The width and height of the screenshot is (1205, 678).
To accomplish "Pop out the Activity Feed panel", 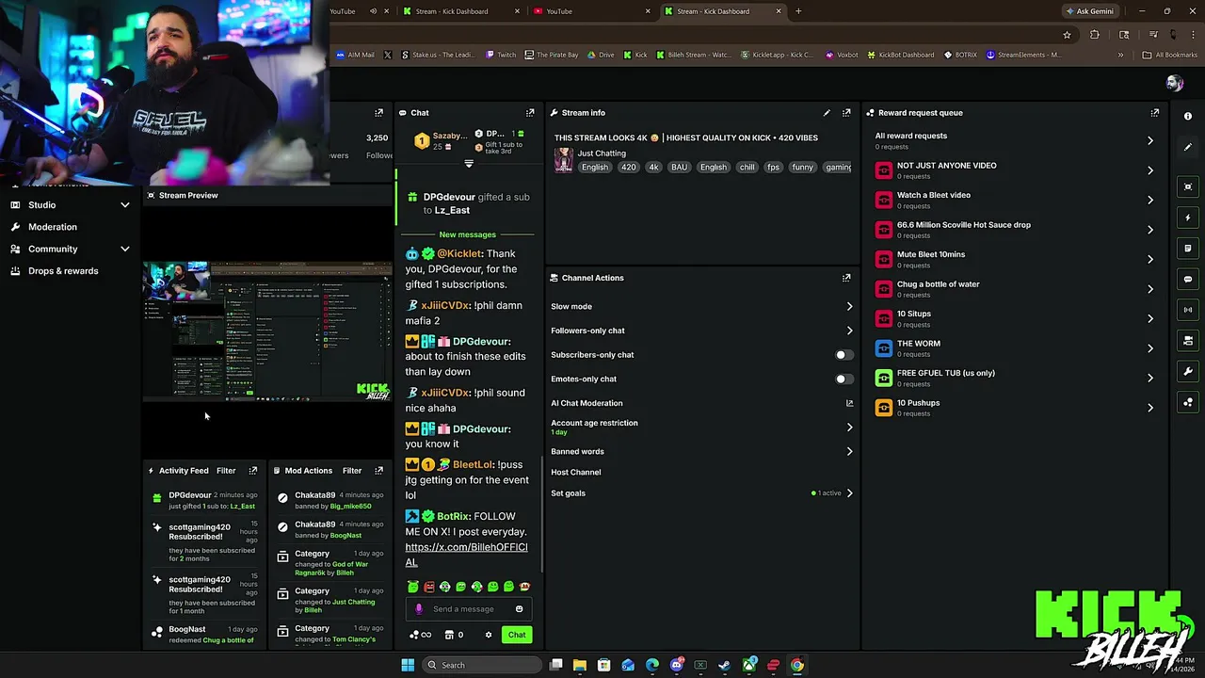I will [x=252, y=471].
